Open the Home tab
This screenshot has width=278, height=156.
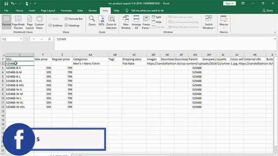coord(19,10)
